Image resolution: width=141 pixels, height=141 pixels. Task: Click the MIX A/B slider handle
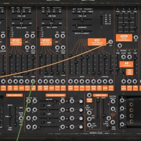pyautogui.click(x=55, y=101)
